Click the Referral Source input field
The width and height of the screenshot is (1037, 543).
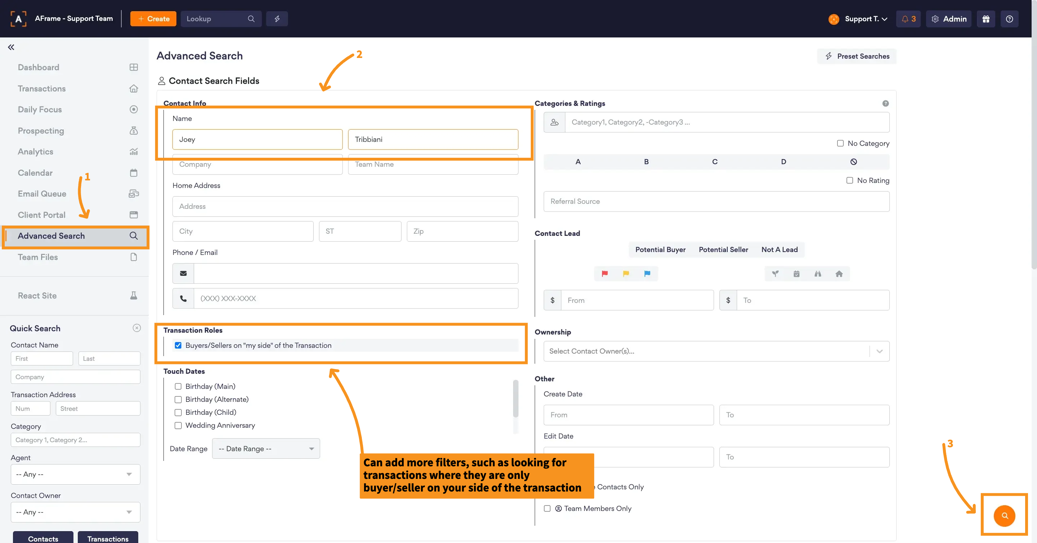click(716, 201)
